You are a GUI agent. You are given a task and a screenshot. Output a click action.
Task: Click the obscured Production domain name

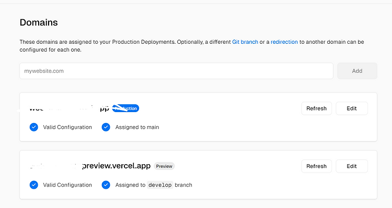click(x=69, y=108)
